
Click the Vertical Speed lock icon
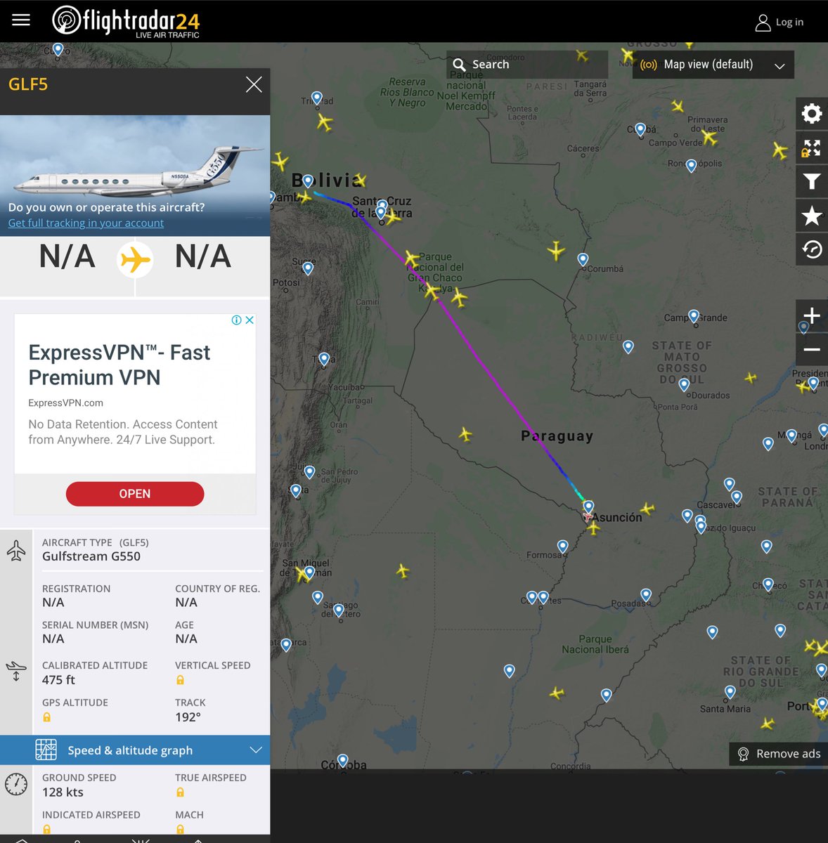pyautogui.click(x=180, y=680)
